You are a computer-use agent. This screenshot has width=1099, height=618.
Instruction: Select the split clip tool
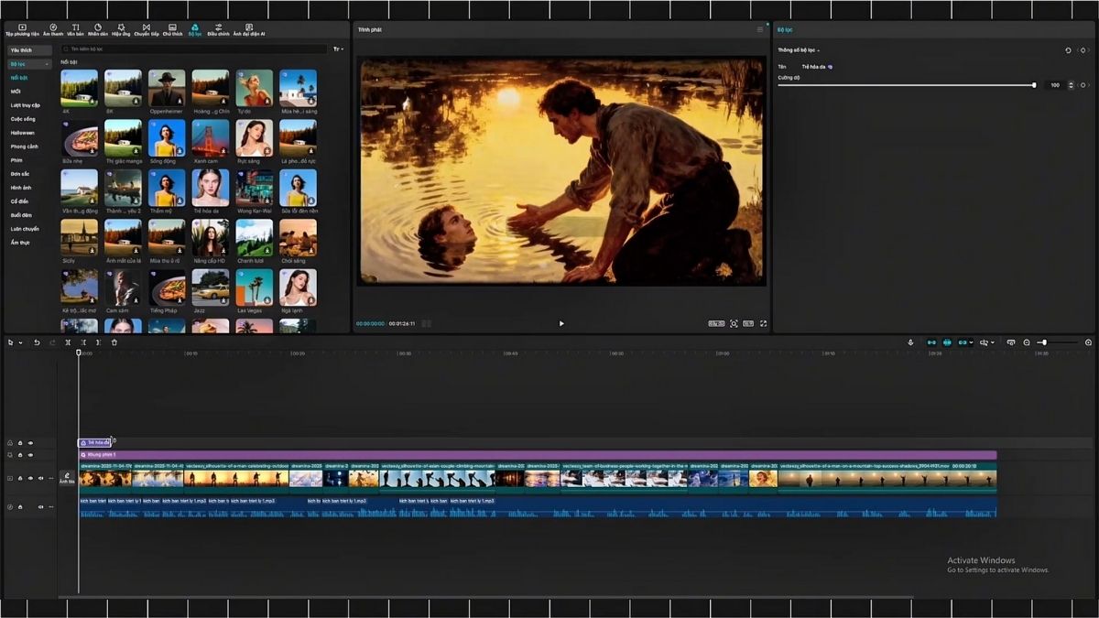tap(68, 342)
